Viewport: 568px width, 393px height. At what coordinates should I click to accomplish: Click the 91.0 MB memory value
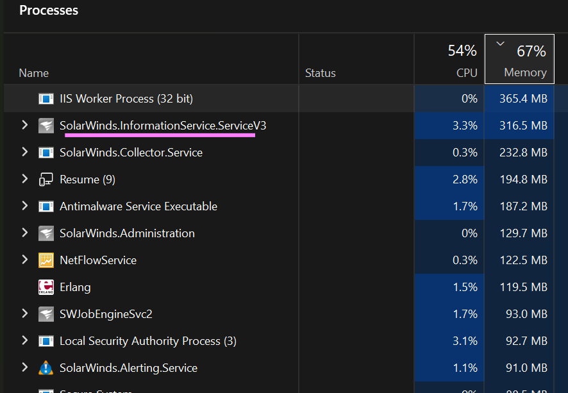(x=526, y=368)
